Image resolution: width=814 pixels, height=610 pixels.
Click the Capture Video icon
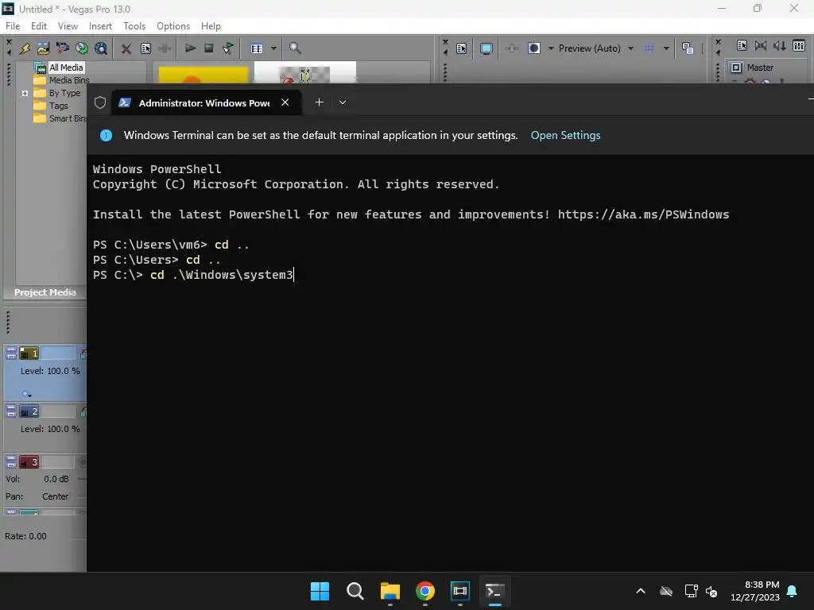click(x=62, y=48)
